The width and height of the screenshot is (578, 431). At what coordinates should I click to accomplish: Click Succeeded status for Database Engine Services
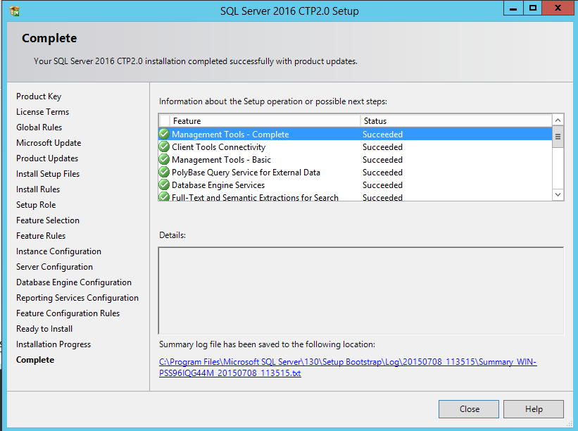[x=382, y=185]
